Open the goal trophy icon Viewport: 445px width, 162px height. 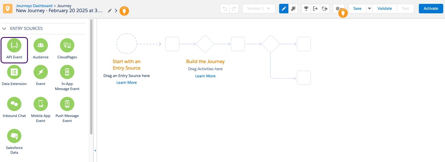pyautogui.click(x=306, y=9)
